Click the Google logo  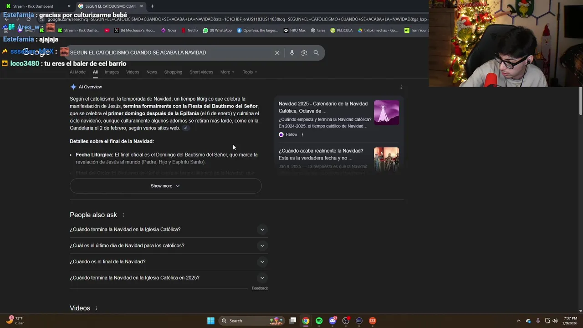(36, 52)
